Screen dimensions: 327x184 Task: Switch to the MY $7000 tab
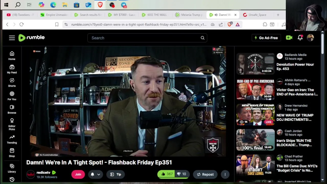tap(122, 15)
